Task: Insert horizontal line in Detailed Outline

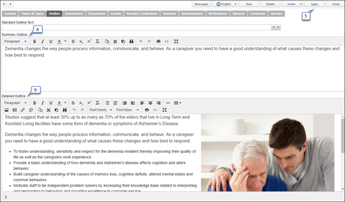Action: 168,103
